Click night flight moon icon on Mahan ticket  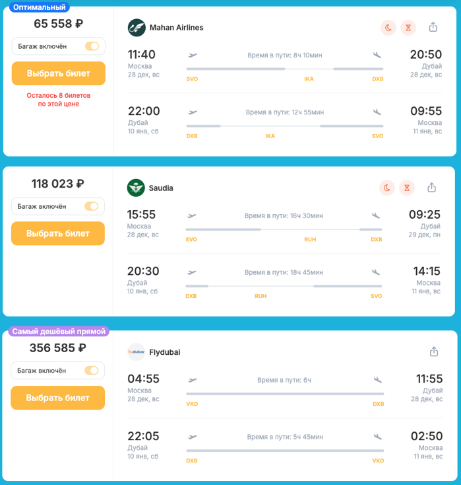(388, 27)
